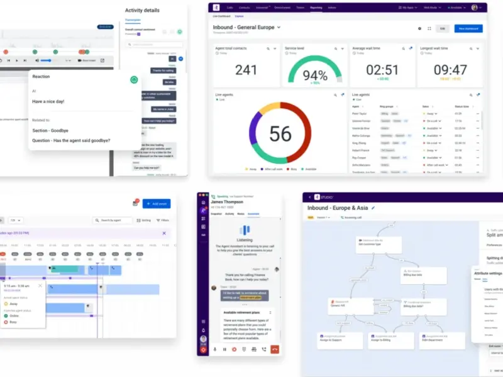Click the transcript search field in Activity details
The height and width of the screenshot is (377, 503).
point(154,45)
